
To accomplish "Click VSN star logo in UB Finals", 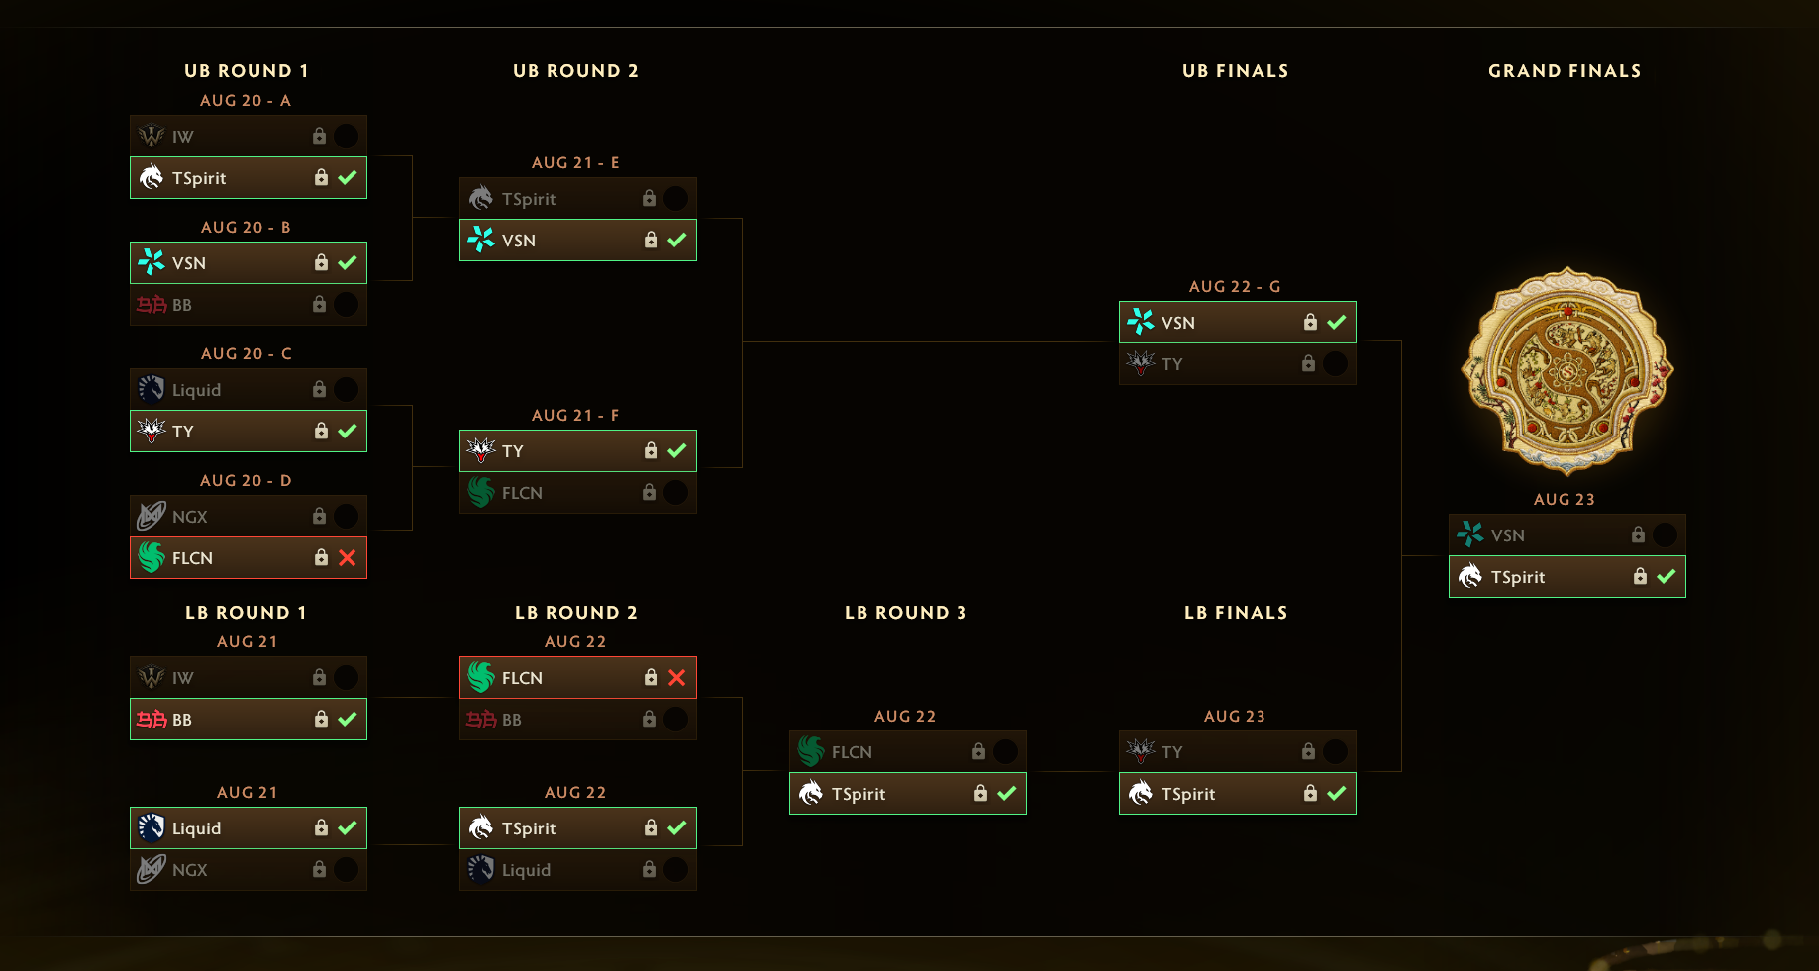I will 1141,322.
